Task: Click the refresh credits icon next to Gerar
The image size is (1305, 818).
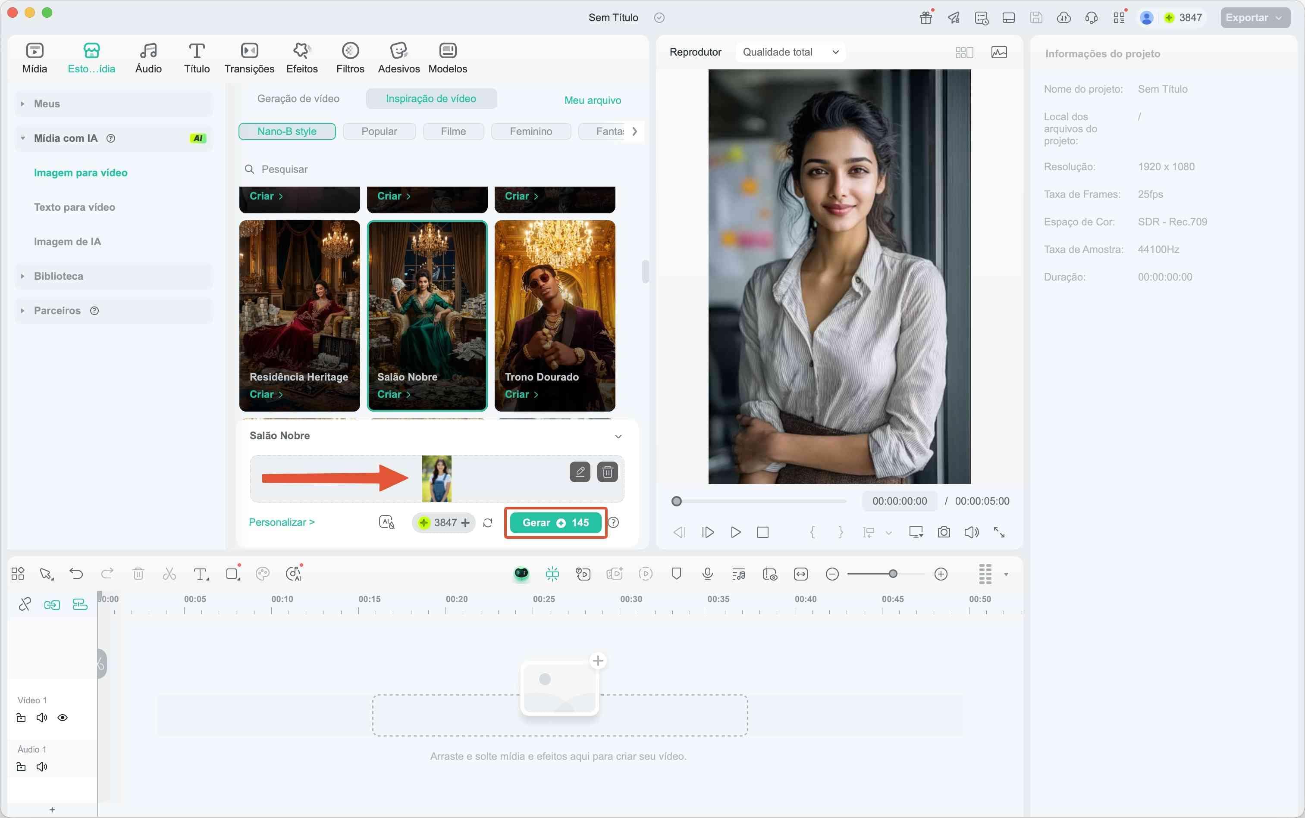Action: pos(488,523)
